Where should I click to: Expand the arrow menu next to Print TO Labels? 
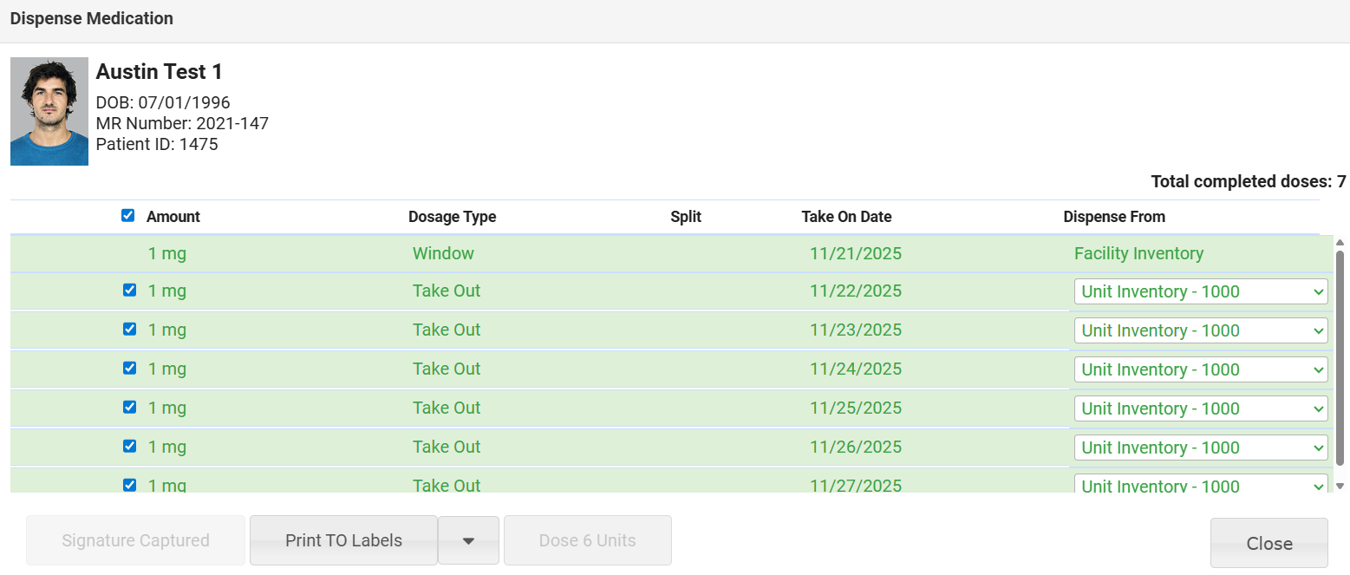click(x=468, y=540)
